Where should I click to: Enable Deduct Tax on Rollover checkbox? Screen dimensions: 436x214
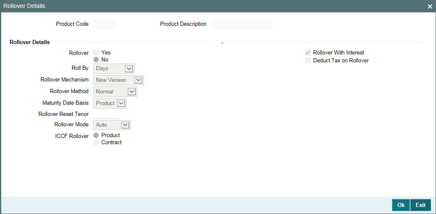[308, 61]
